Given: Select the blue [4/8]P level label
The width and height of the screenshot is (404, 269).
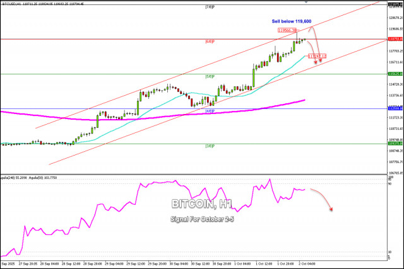Looking at the screenshot, I should [x=210, y=111].
